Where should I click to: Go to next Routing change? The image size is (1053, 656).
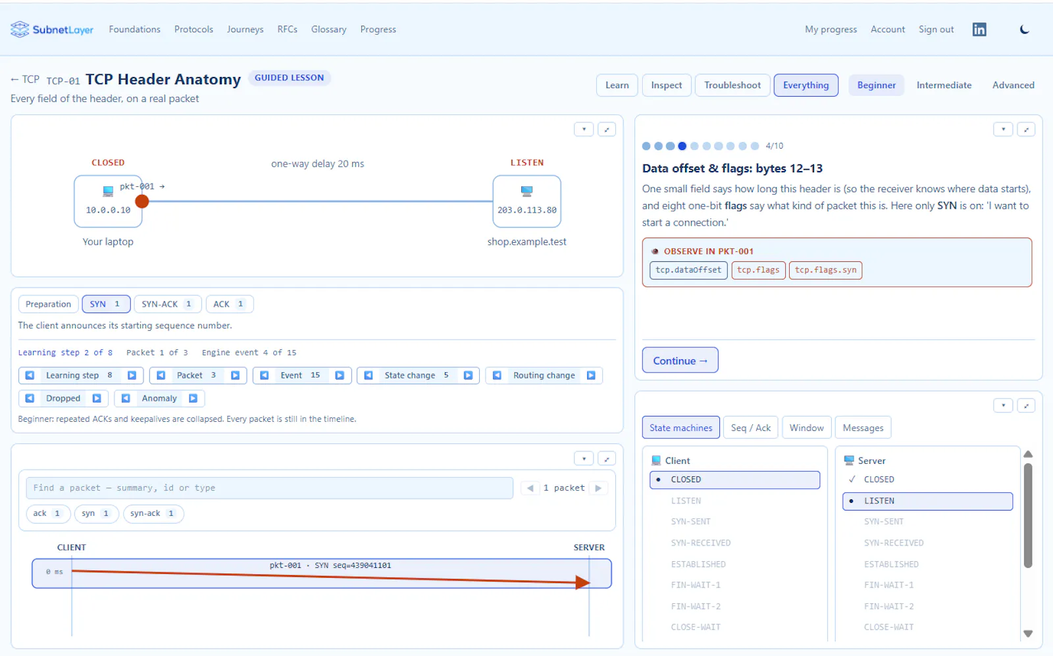591,375
